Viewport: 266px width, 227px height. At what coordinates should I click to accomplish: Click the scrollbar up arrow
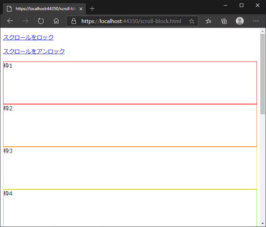(262, 31)
